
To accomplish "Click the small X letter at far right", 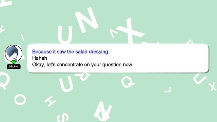I will click(x=213, y=87).
